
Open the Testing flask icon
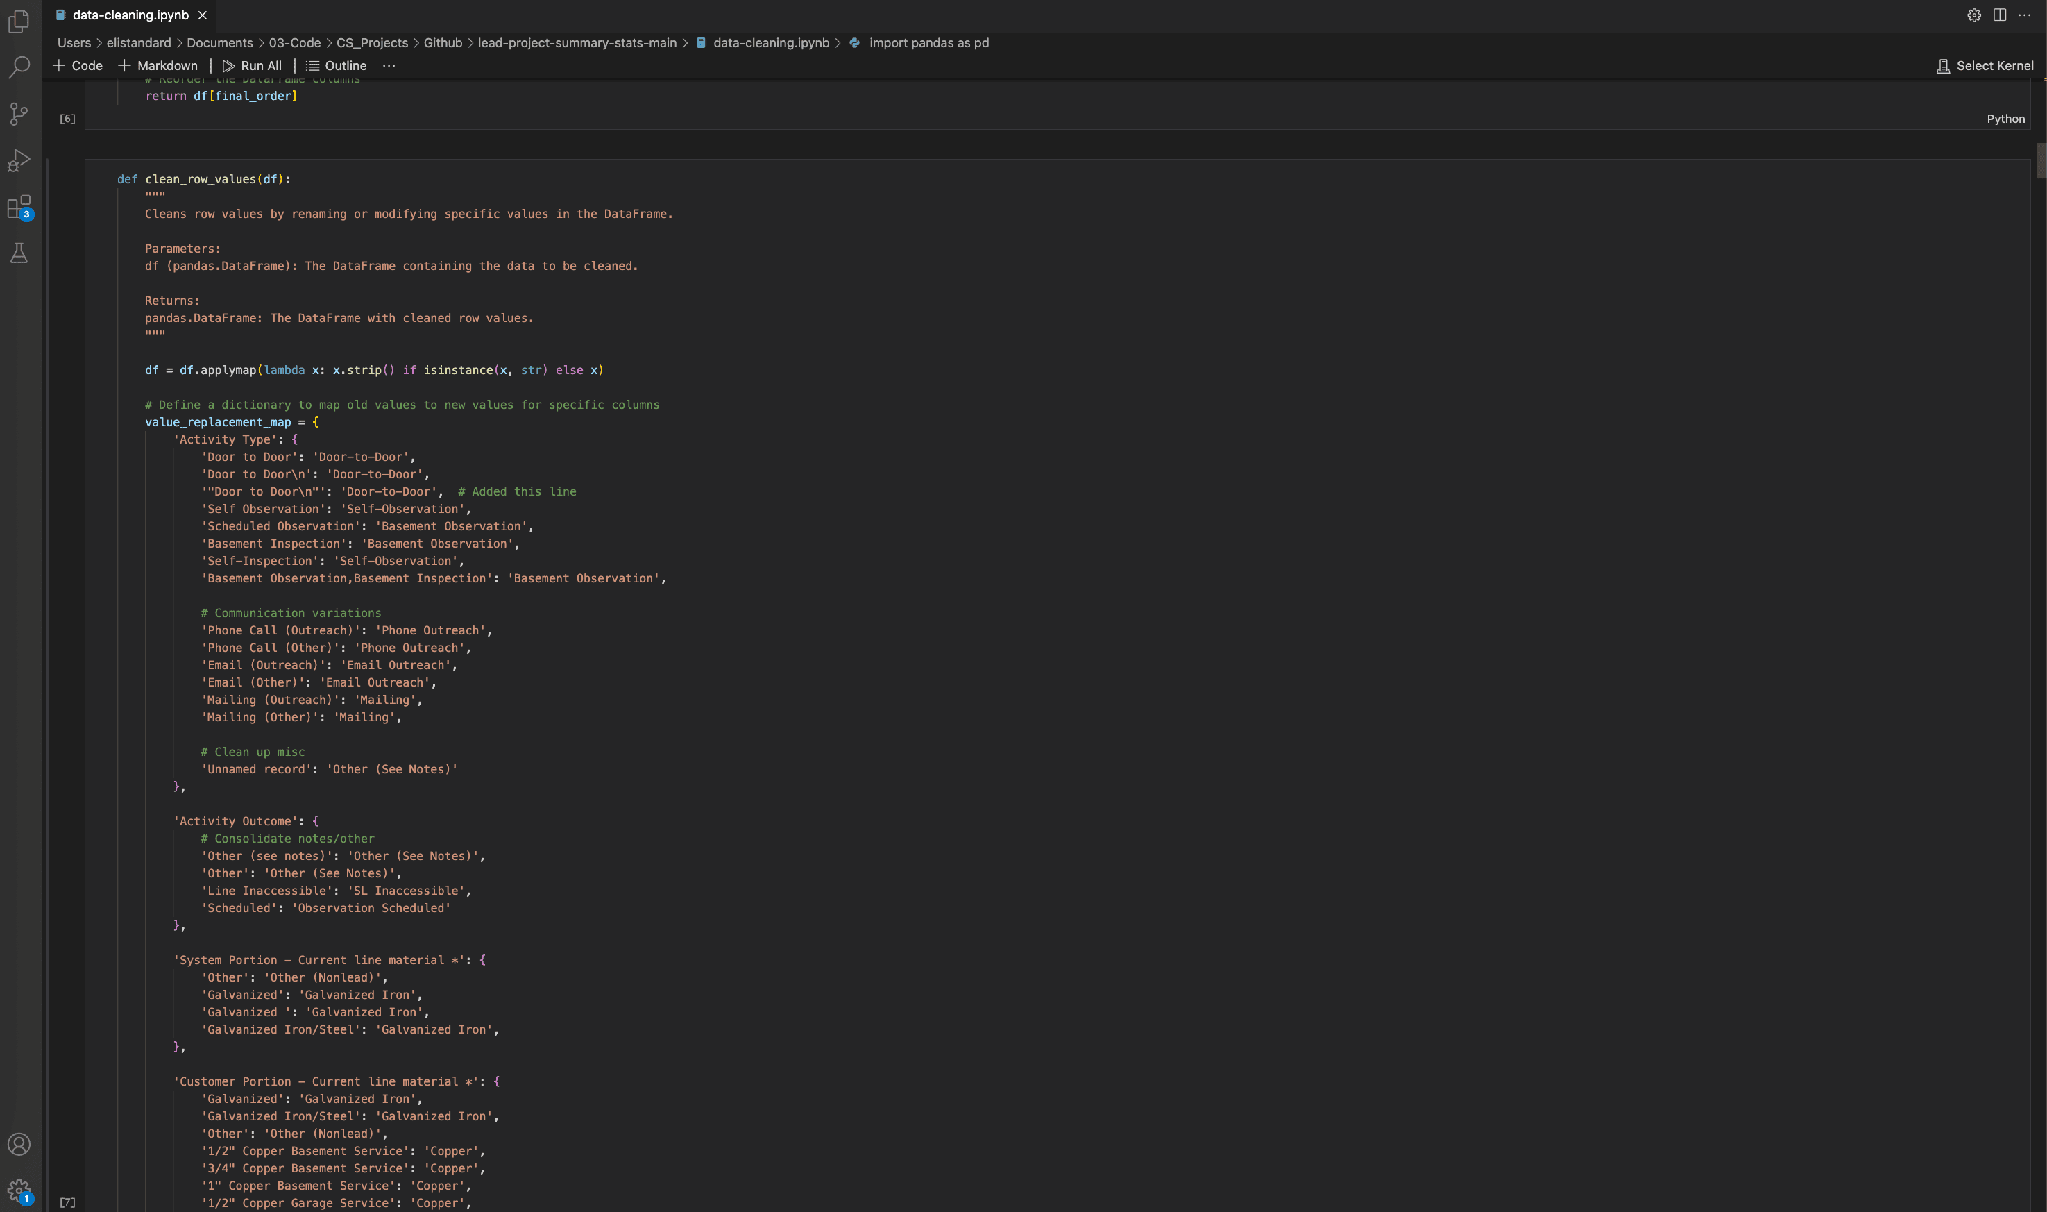(19, 253)
